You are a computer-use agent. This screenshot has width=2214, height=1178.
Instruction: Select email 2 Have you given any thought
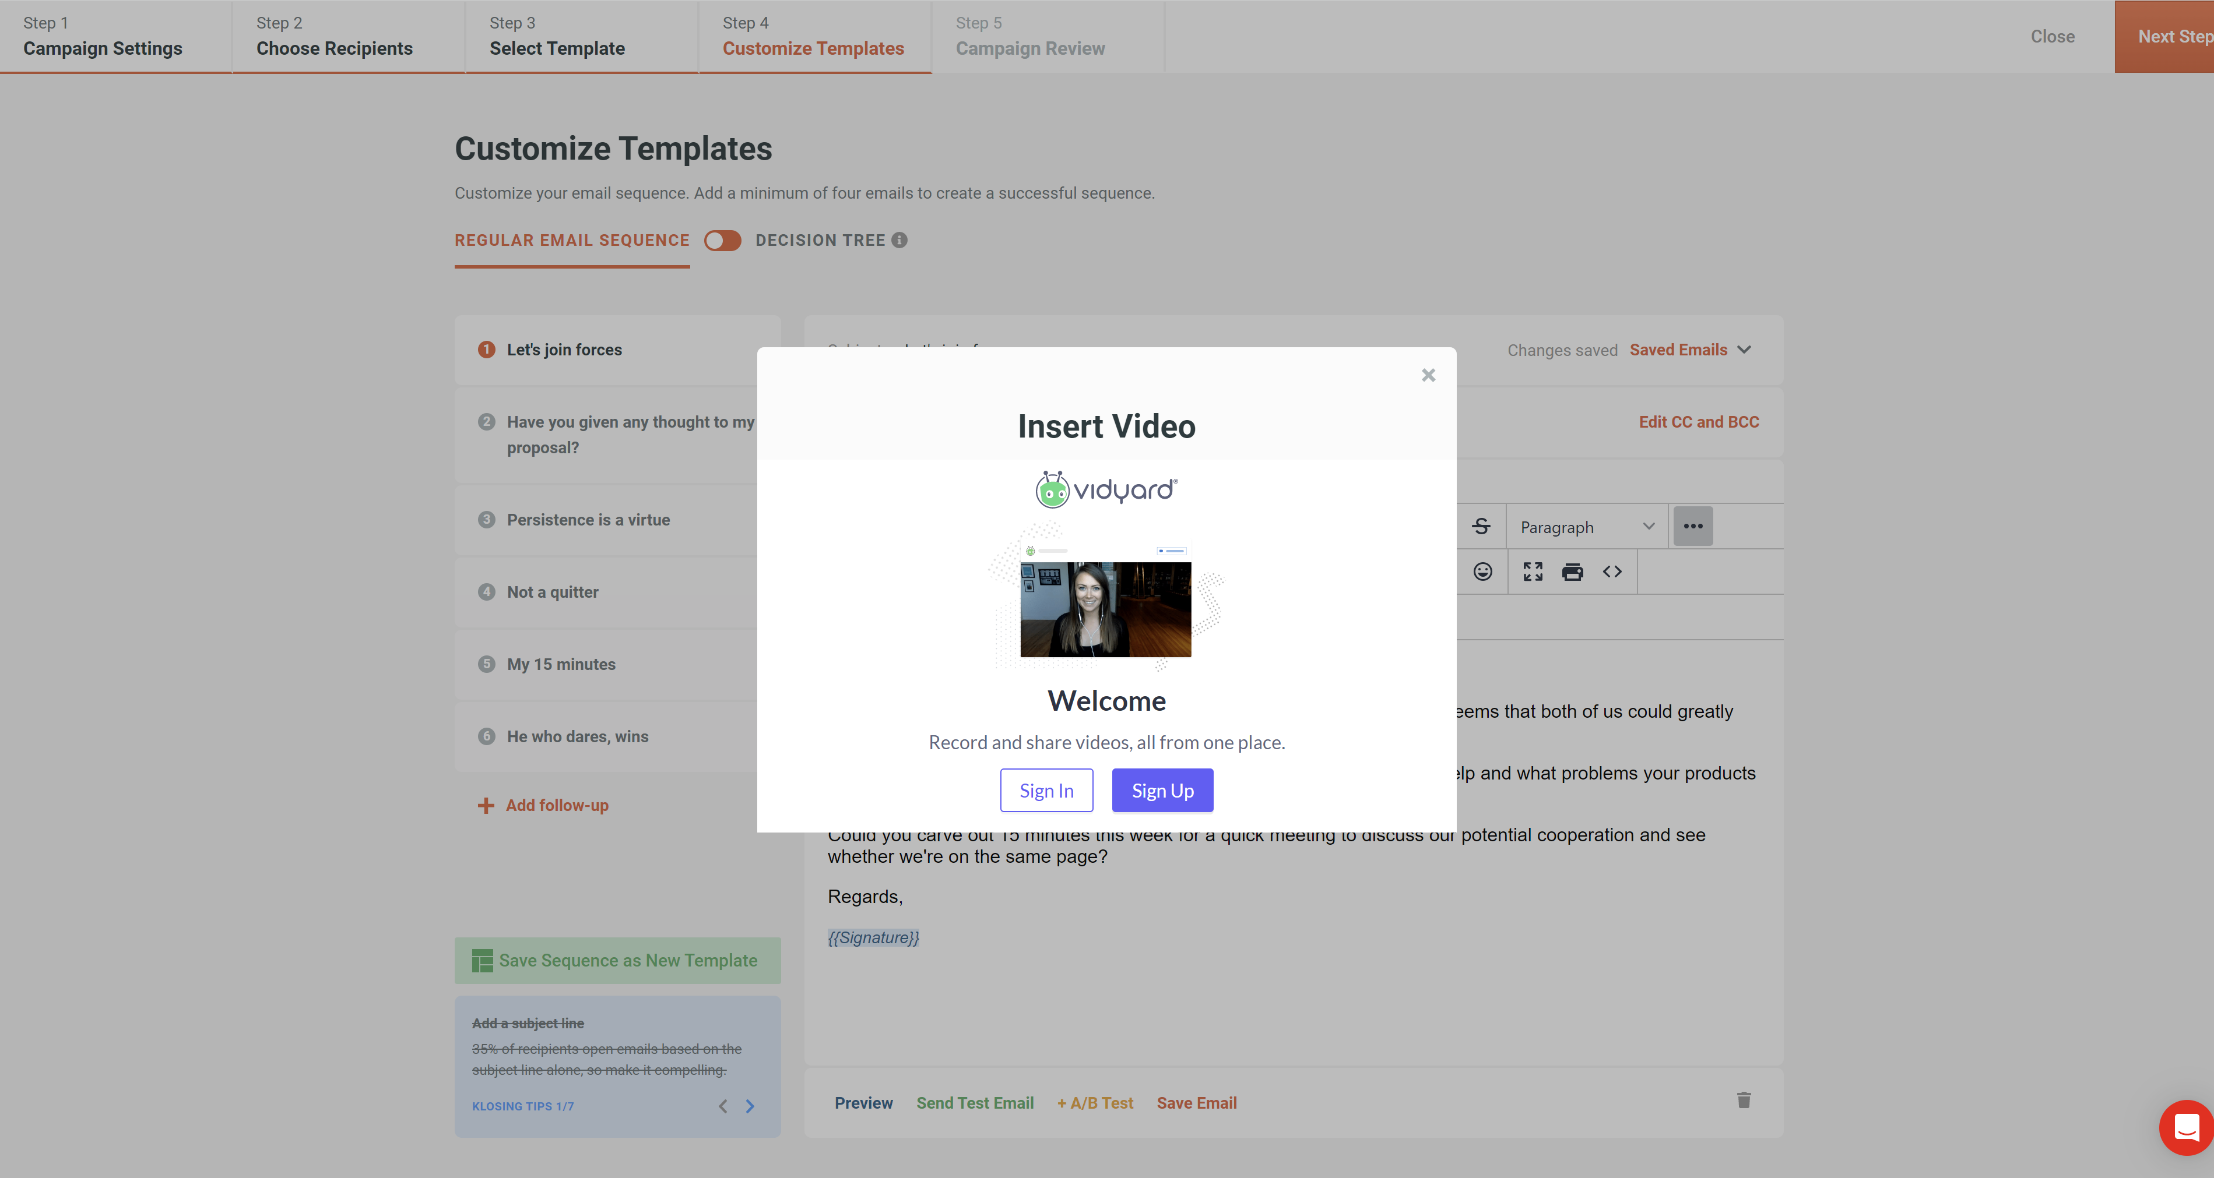606,435
